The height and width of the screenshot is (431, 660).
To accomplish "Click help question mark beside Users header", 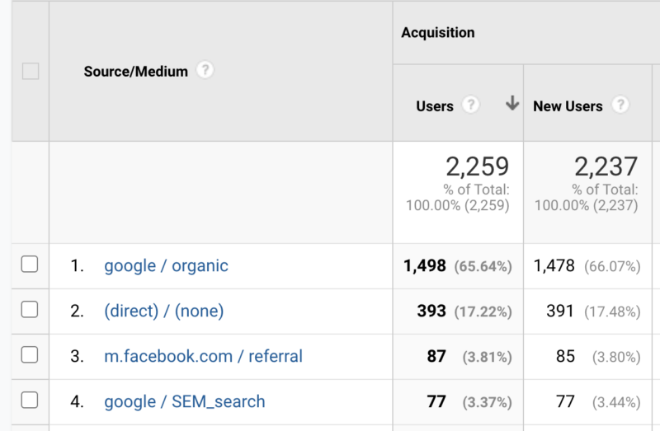I will [470, 105].
